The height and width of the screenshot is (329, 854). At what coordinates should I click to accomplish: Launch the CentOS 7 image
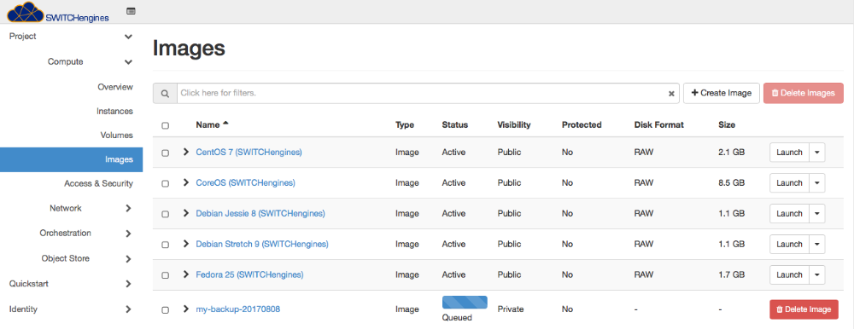(x=789, y=153)
